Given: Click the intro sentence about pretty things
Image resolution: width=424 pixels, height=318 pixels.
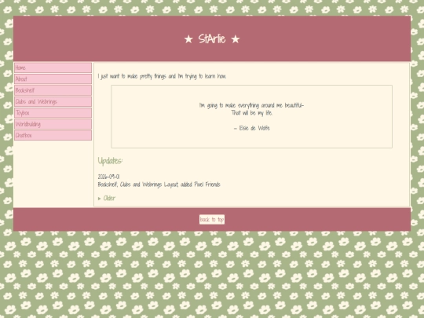Looking at the screenshot, I should 162,76.
